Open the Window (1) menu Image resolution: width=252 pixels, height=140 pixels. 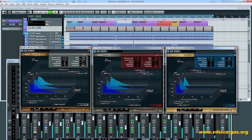pos(59,4)
